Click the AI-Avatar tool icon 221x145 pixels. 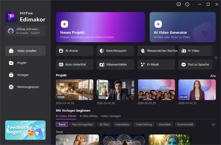point(61,51)
